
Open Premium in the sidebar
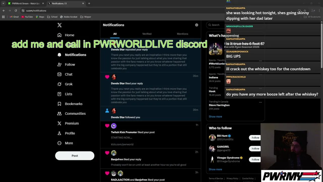click(68, 123)
